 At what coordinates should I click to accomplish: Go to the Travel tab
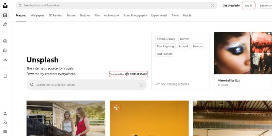[175, 15]
